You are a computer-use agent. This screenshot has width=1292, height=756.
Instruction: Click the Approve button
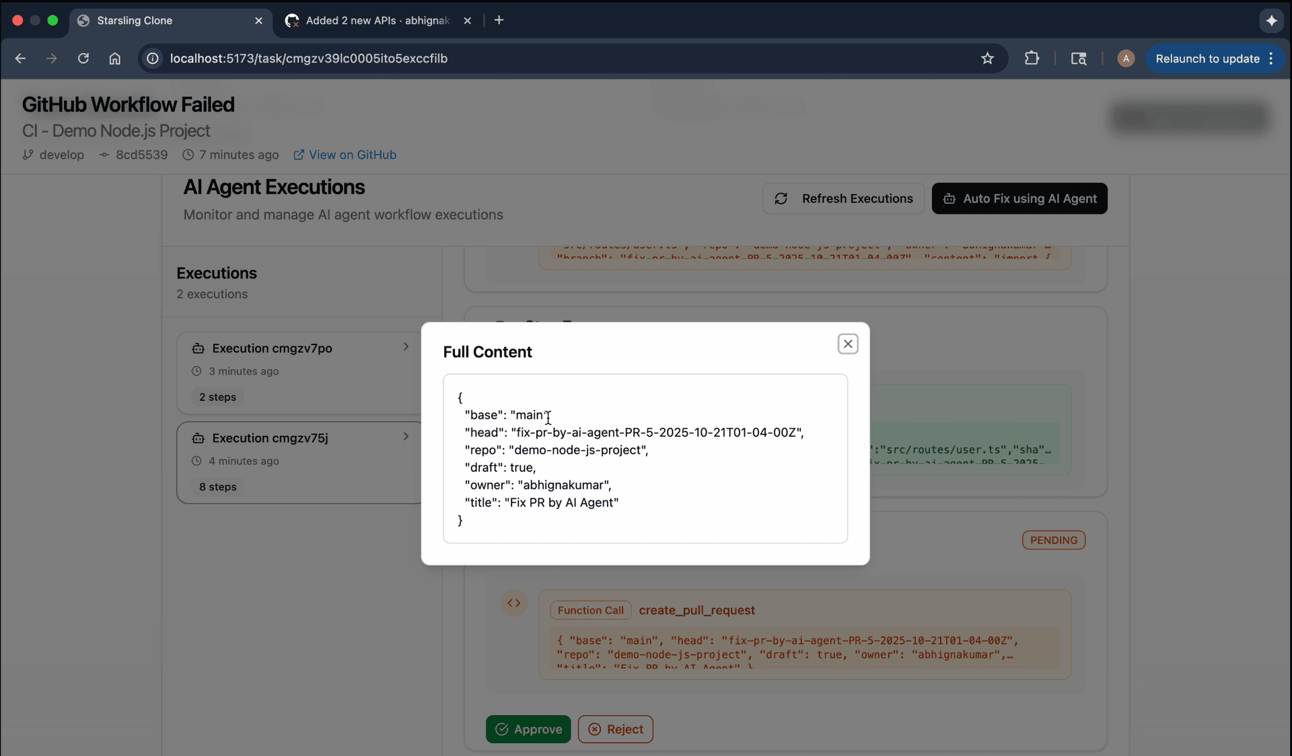pyautogui.click(x=528, y=729)
